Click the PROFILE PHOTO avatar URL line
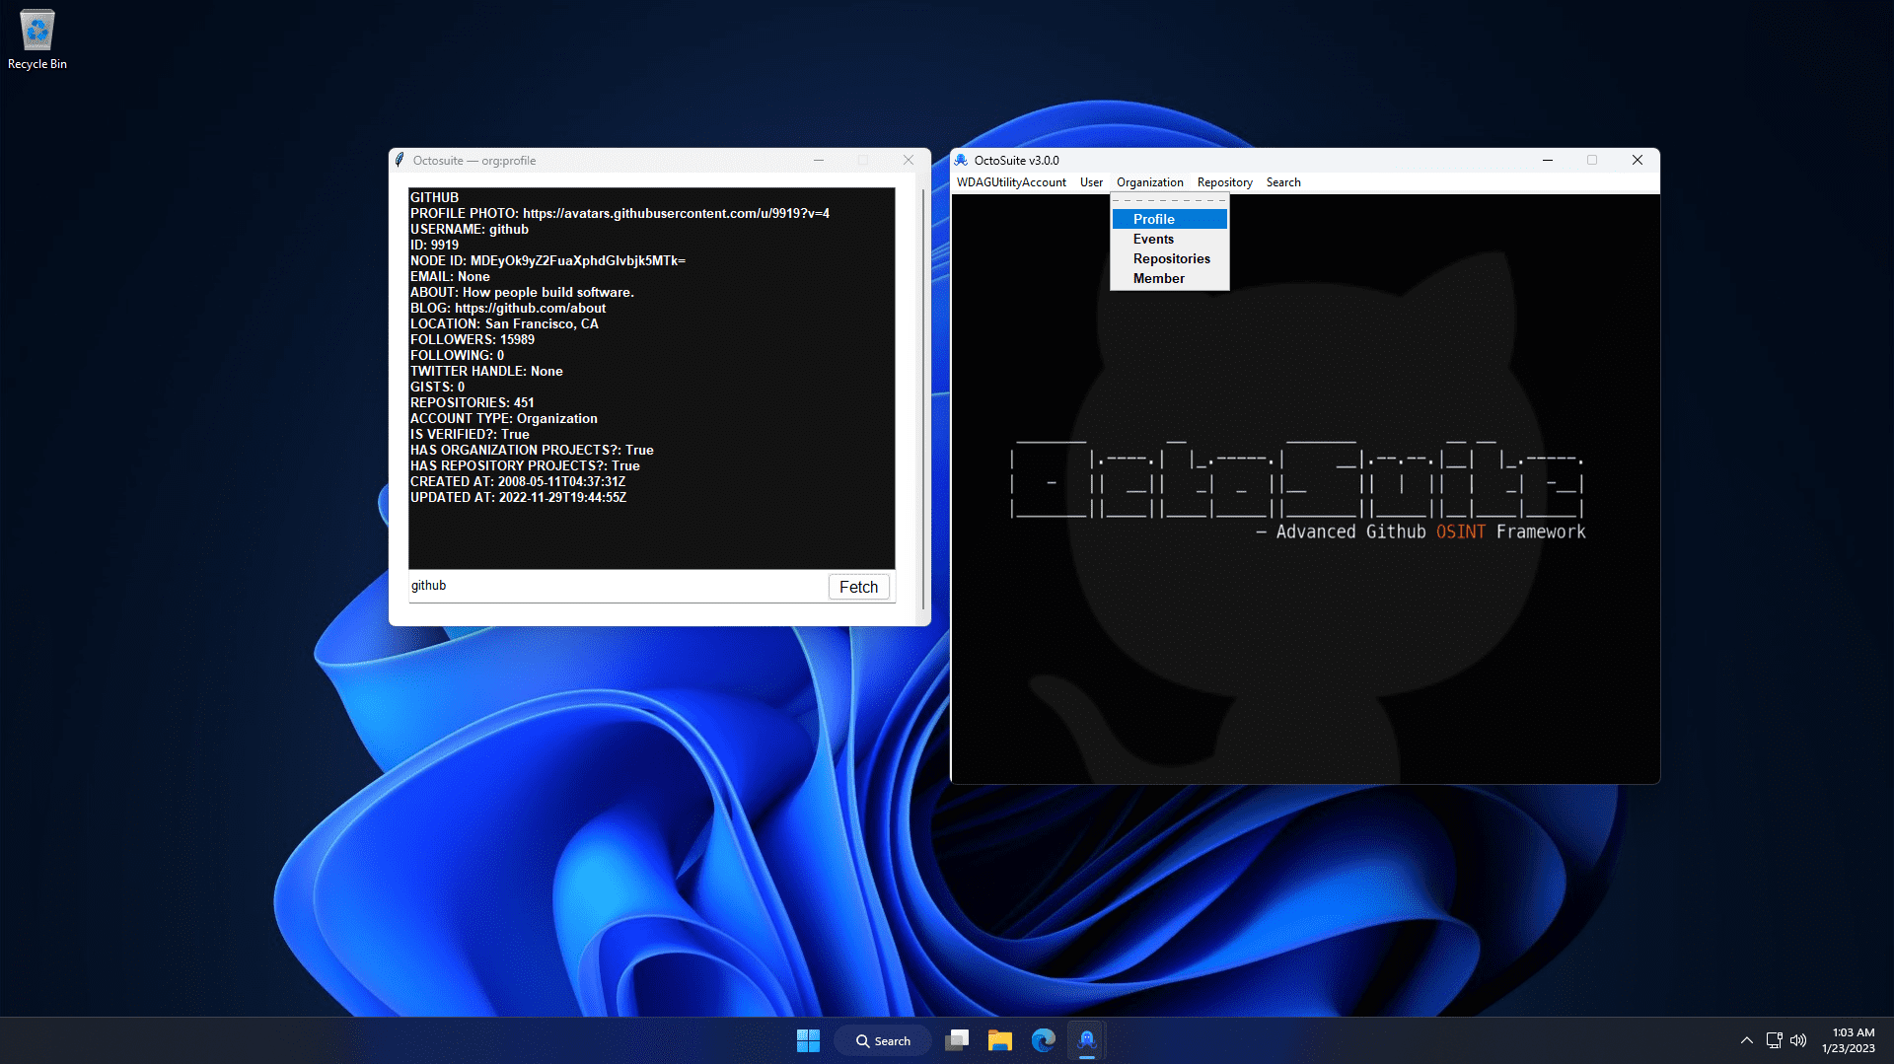This screenshot has width=1894, height=1064. tap(619, 213)
